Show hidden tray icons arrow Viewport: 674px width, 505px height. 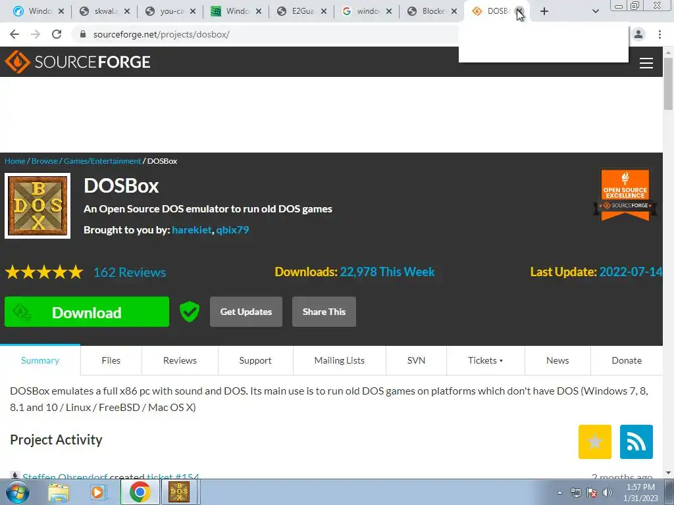coord(559,493)
